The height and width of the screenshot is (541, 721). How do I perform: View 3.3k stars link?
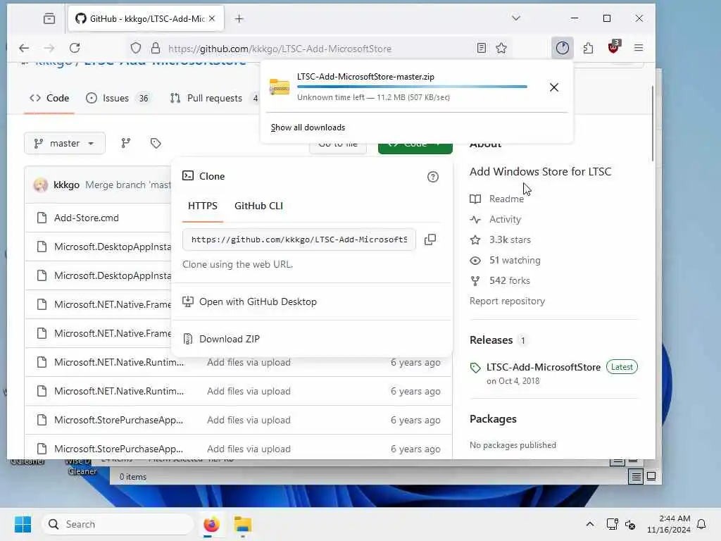[510, 240]
